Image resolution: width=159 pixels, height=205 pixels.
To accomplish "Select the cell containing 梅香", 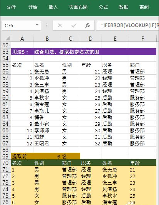I will (x=47, y=117).
